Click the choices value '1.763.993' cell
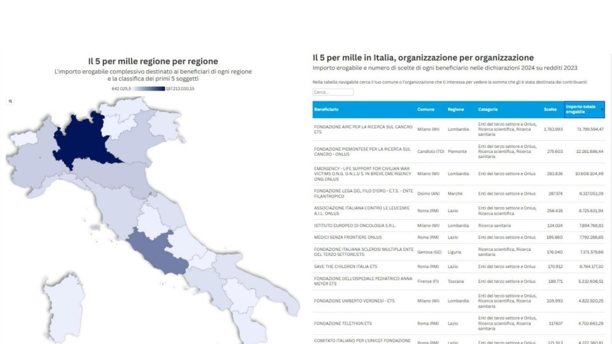 point(553,129)
